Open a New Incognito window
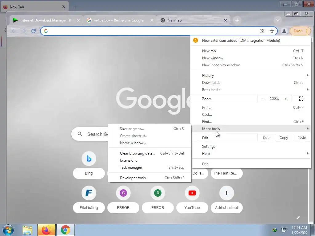The width and height of the screenshot is (315, 236). [x=250, y=65]
